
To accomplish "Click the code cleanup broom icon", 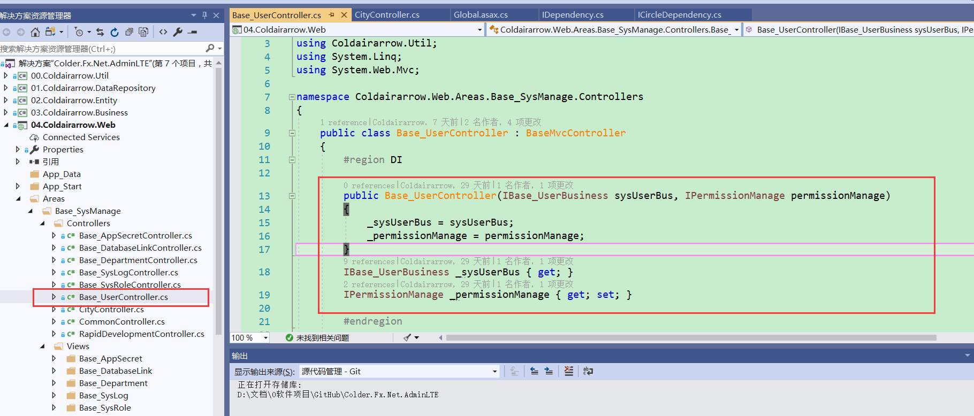I will point(408,337).
